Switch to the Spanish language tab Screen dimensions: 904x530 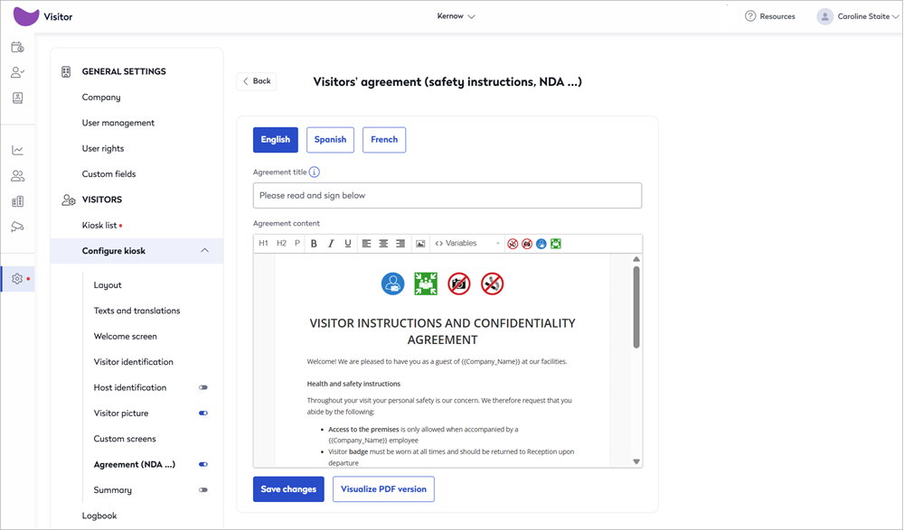pos(330,140)
